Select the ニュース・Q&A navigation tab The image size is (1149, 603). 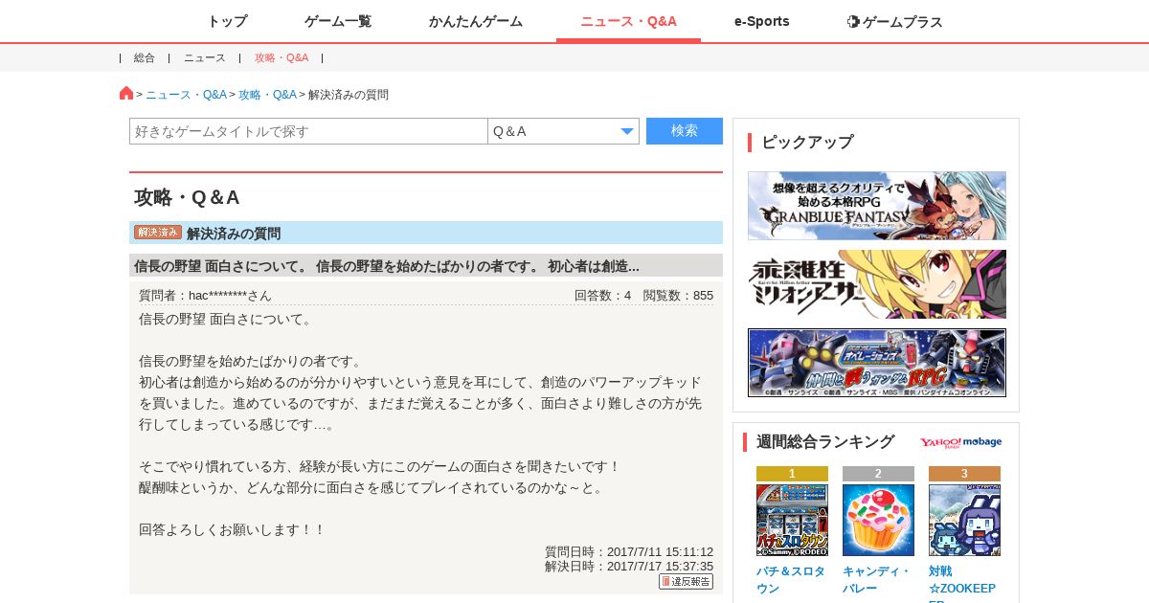tap(628, 21)
